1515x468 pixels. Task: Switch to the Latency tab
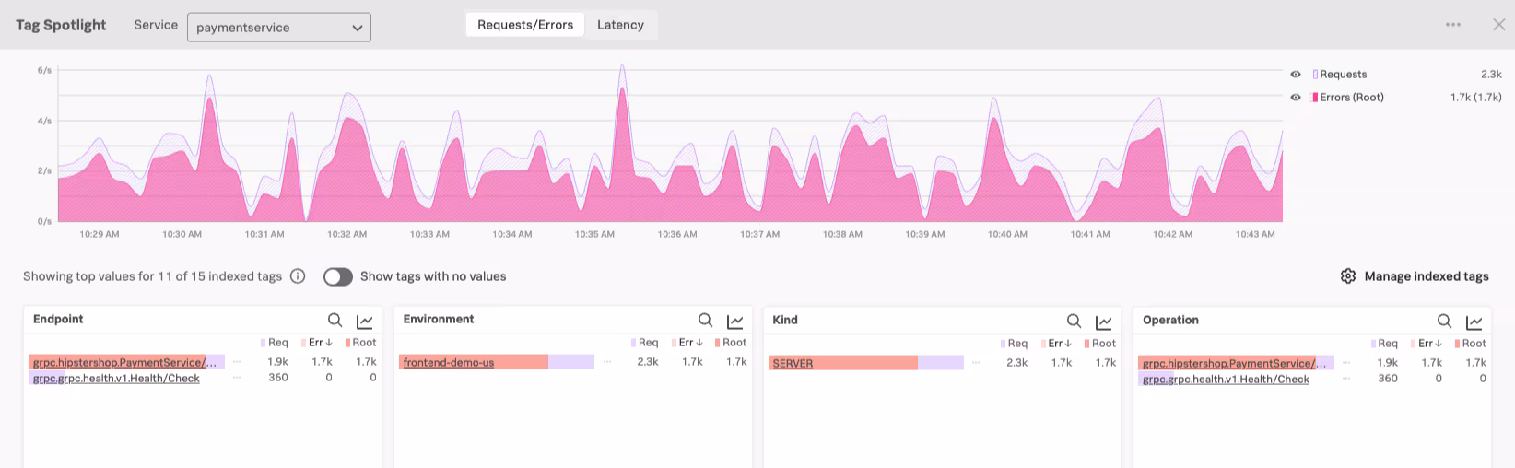point(620,25)
